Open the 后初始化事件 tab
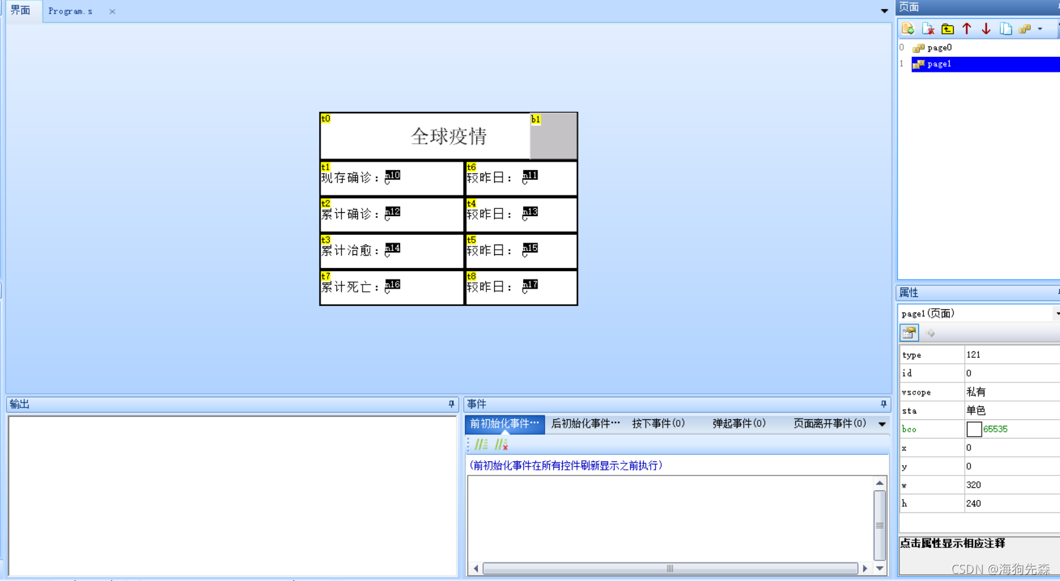The image size is (1060, 581). click(585, 423)
